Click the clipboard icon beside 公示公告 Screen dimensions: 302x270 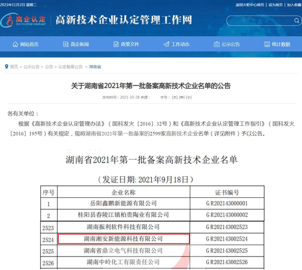pos(216,44)
